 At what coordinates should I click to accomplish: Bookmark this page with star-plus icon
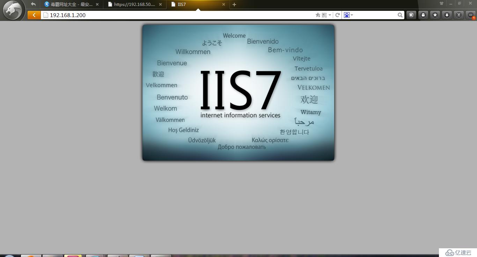pos(318,15)
